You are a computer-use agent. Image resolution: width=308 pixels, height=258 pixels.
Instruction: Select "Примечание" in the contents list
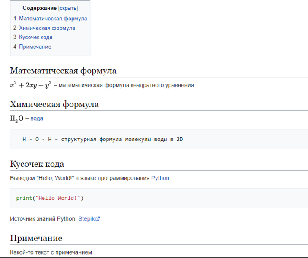pos(35,47)
